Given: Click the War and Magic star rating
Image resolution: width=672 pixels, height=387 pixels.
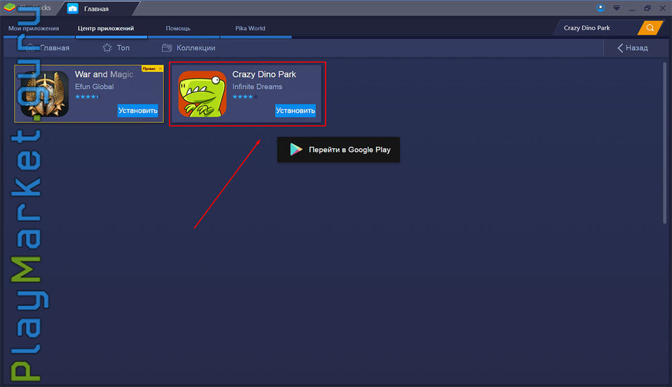Looking at the screenshot, I should [x=87, y=97].
